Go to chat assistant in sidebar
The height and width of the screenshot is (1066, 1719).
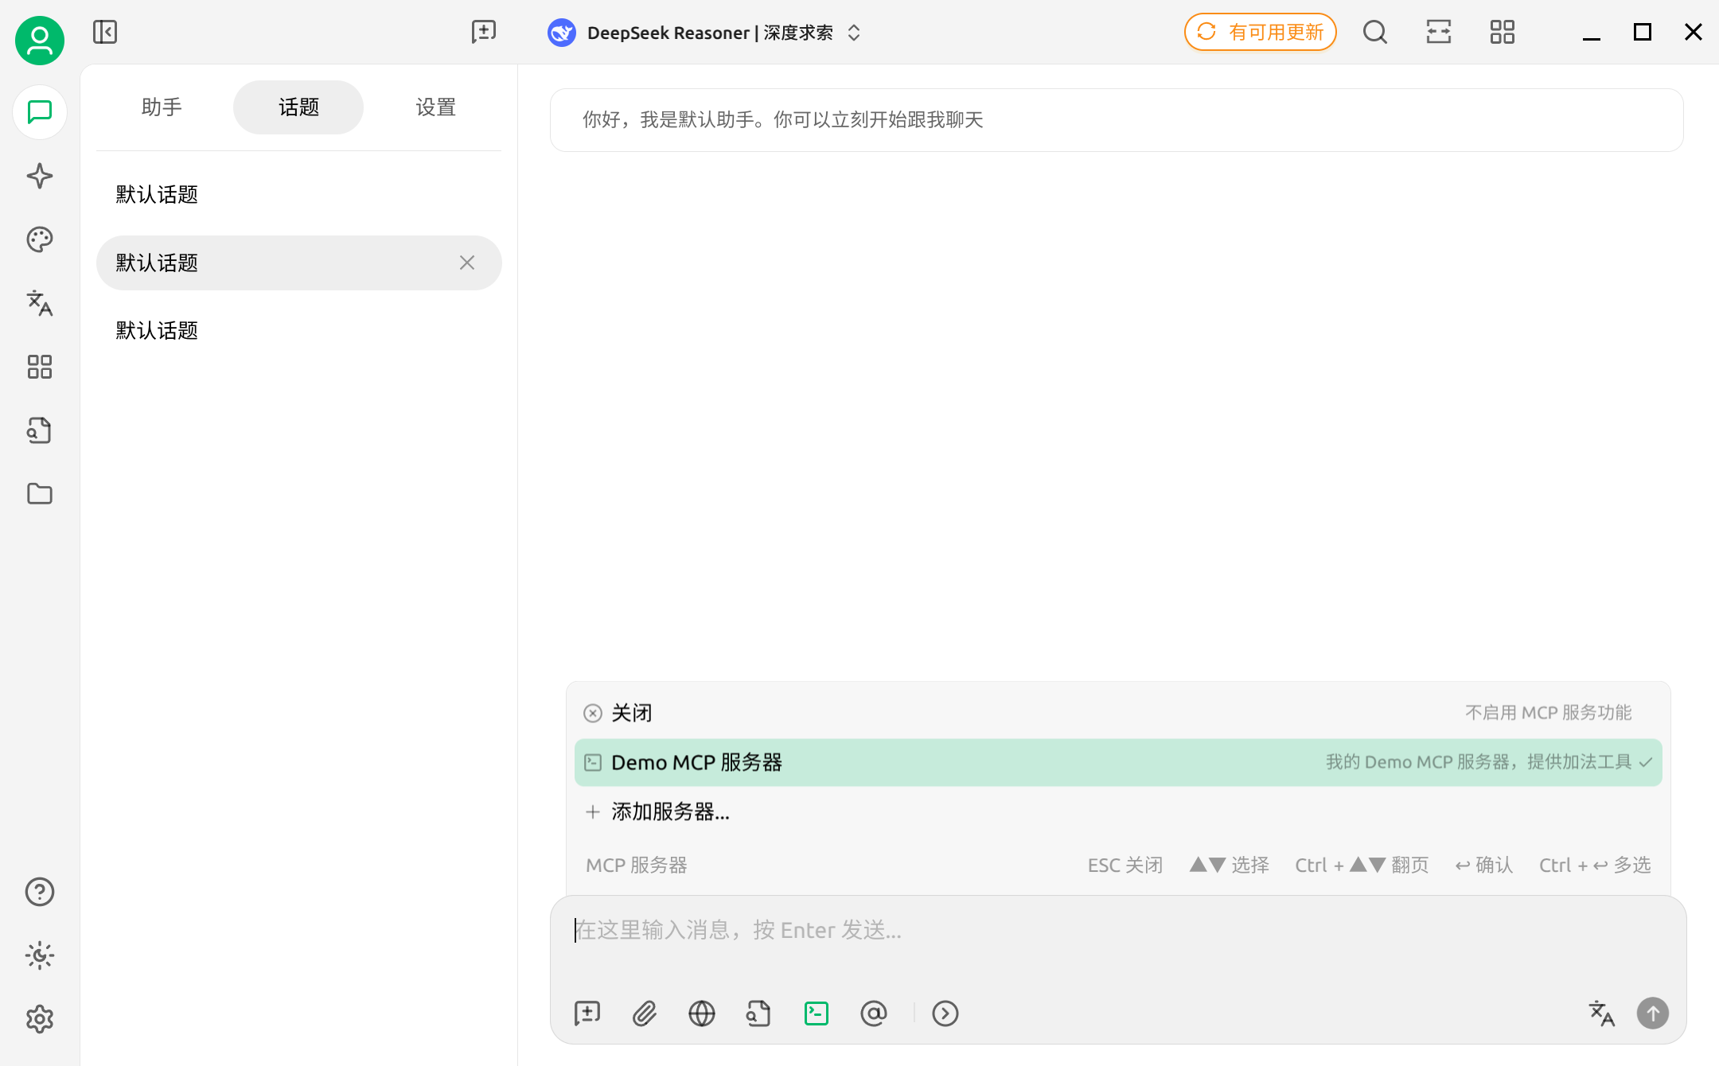tap(40, 112)
